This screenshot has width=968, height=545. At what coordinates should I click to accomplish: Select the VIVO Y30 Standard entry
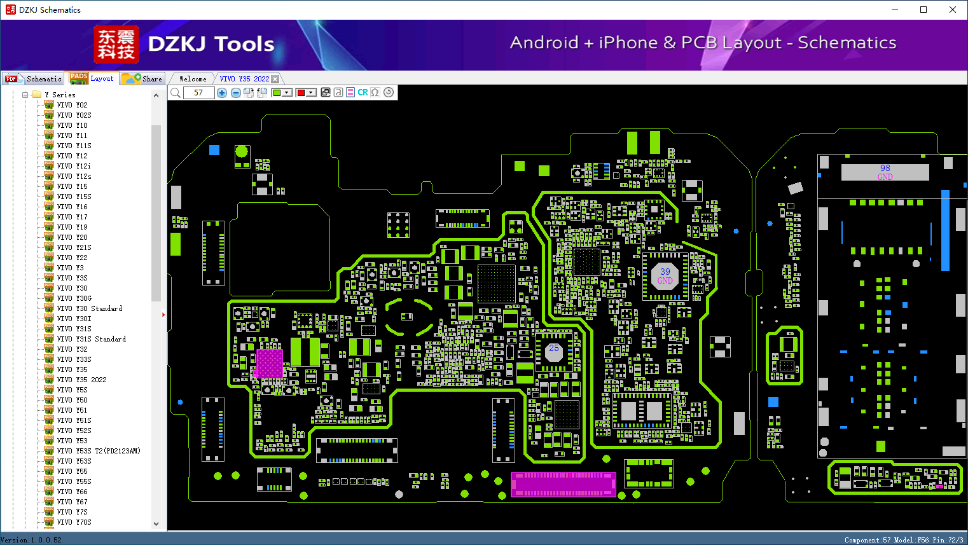coord(89,308)
